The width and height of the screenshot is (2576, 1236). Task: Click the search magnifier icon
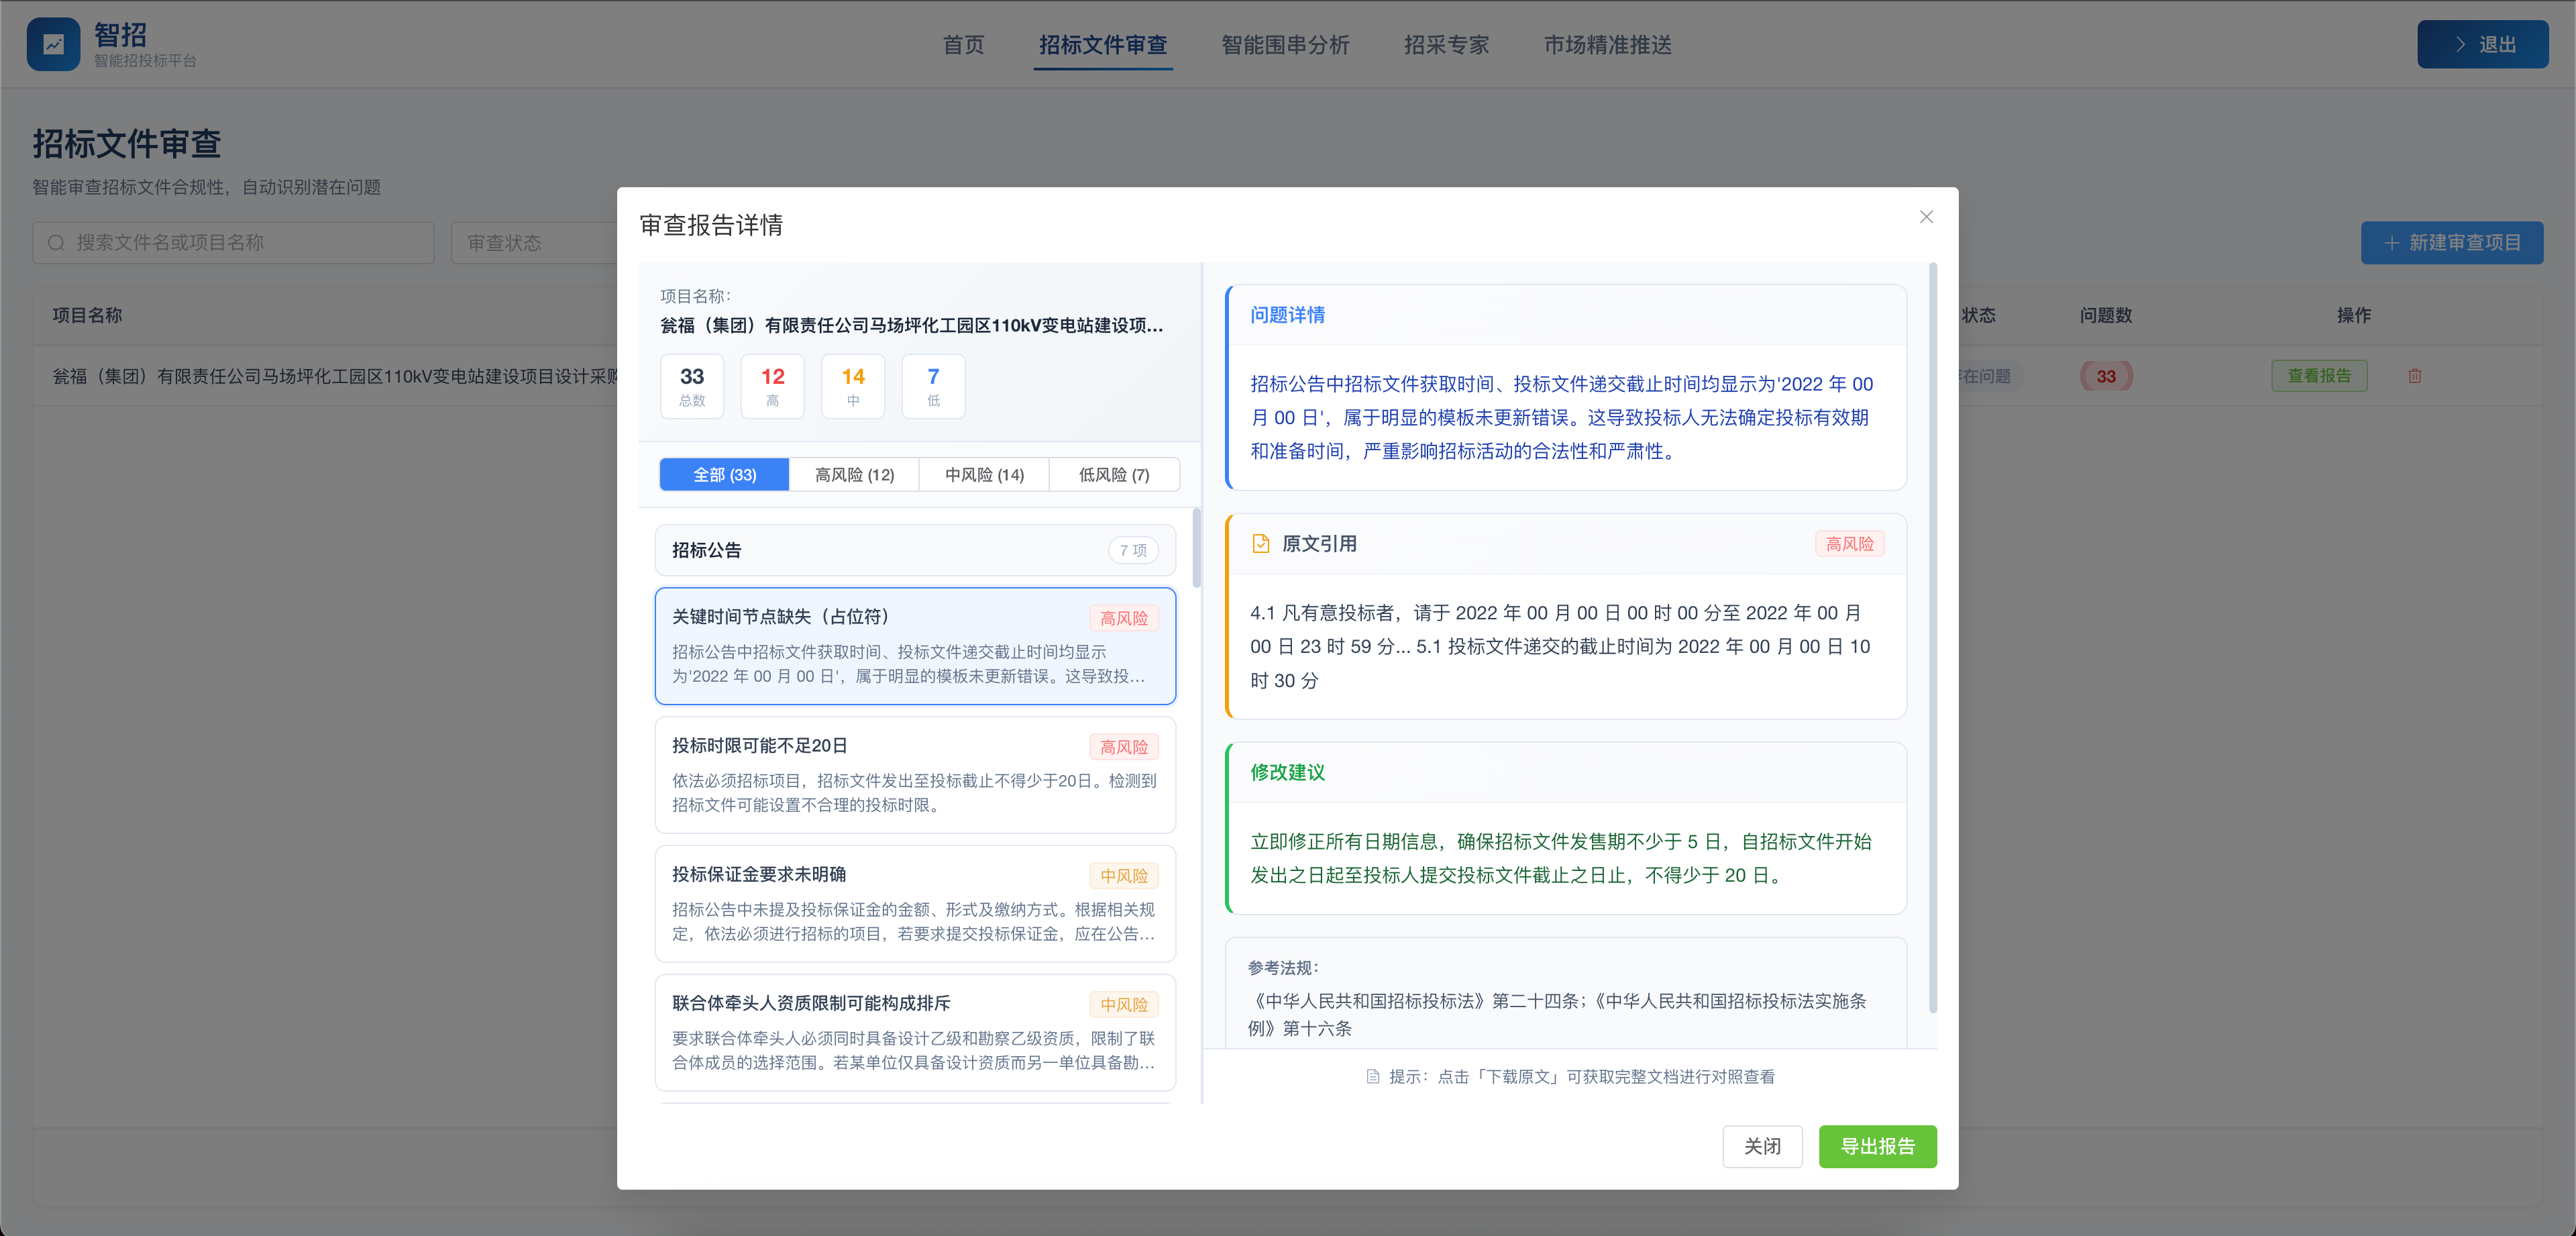point(56,243)
